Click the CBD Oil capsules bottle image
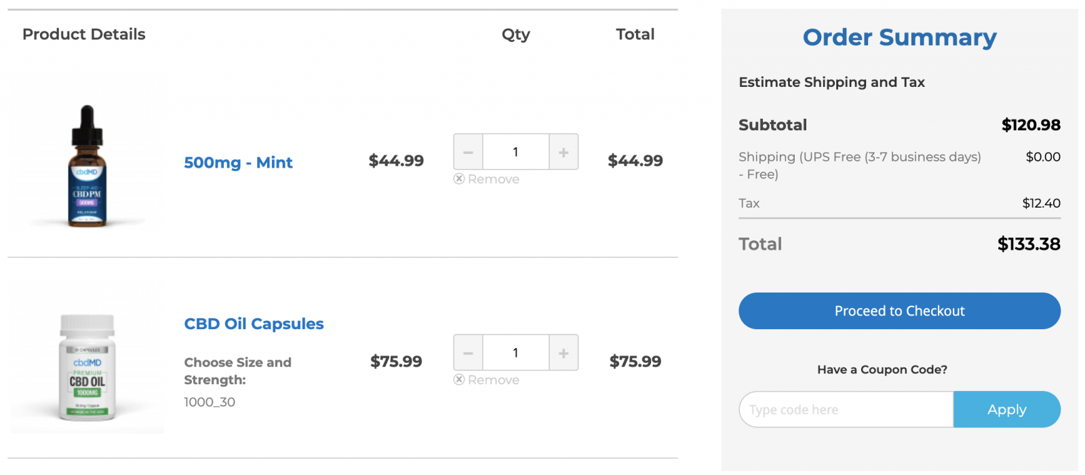 (x=87, y=366)
